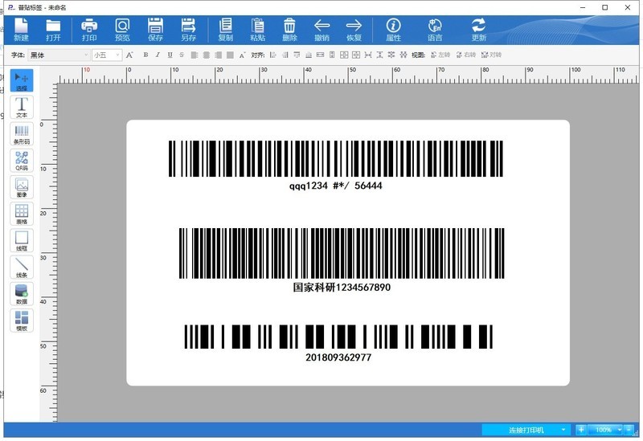The width and height of the screenshot is (643, 441).
Task: Open print preview 预览
Action: click(x=122, y=30)
